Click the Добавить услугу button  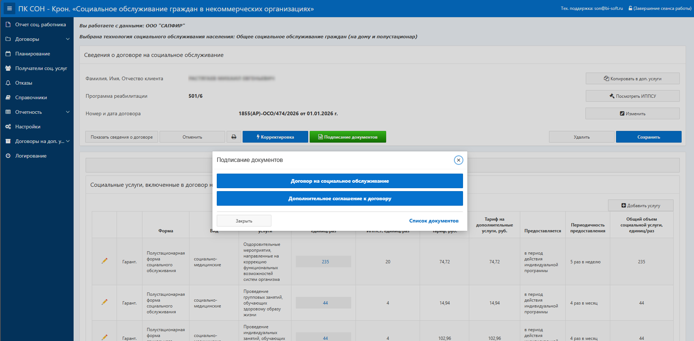[x=640, y=205]
